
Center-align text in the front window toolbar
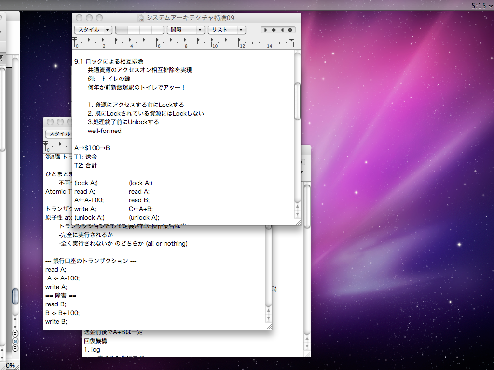(134, 30)
